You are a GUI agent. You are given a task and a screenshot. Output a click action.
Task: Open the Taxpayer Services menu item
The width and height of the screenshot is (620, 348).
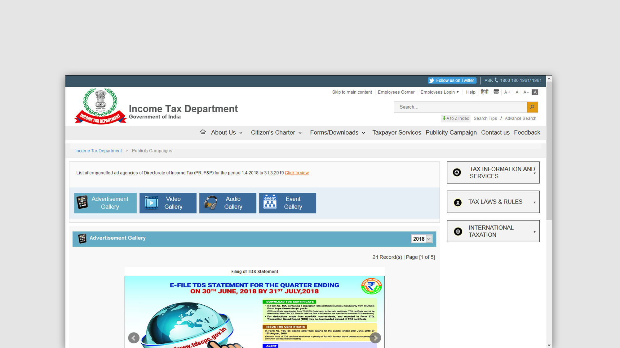[396, 132]
